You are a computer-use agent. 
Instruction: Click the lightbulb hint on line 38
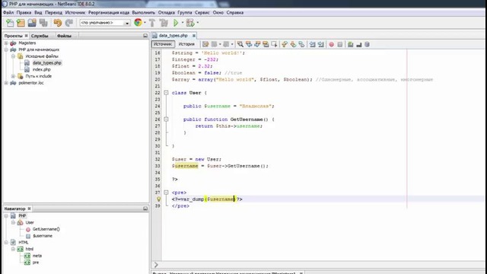158,199
